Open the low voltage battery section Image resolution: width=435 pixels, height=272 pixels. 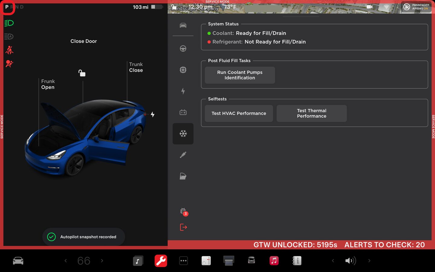point(183,112)
